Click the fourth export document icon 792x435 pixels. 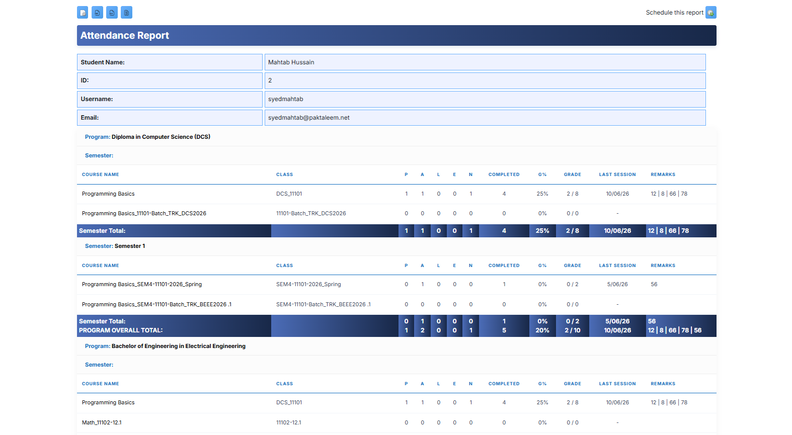click(x=126, y=13)
